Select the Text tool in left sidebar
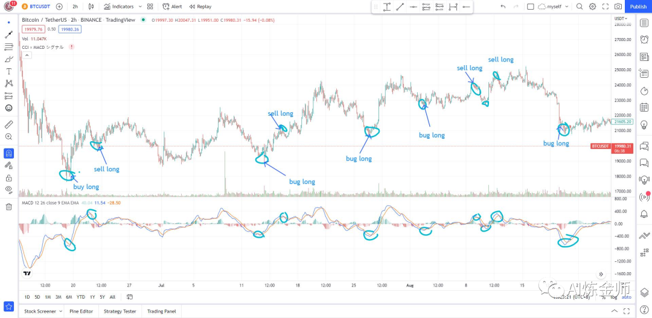This screenshot has width=652, height=318. coord(8,71)
